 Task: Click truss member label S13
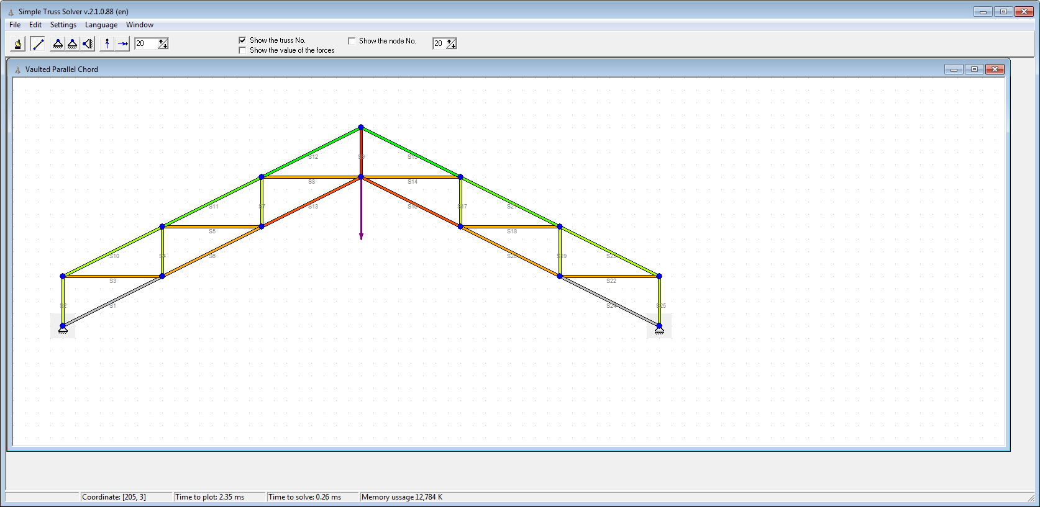click(313, 207)
